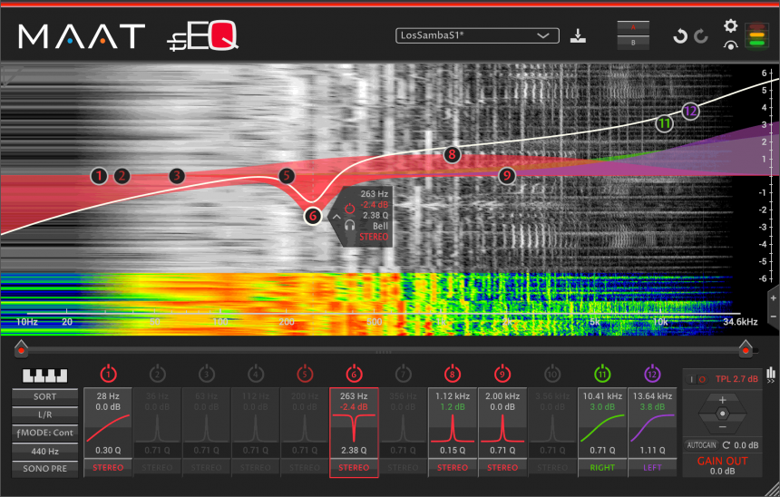Click the SORT button
The width and height of the screenshot is (780, 497).
[x=44, y=396]
